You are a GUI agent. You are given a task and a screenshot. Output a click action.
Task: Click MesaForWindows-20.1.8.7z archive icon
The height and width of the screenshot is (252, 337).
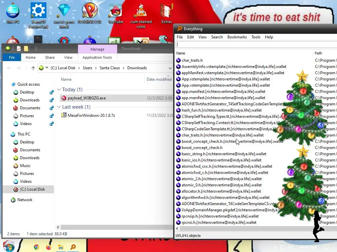tap(64, 115)
